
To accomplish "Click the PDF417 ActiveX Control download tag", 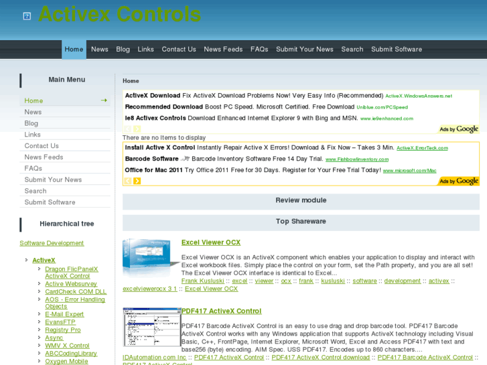I will point(321,357).
